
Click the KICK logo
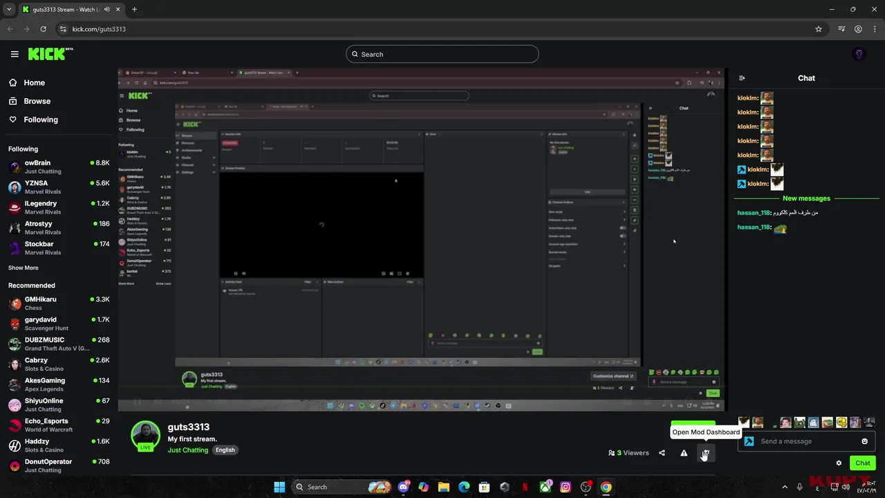[x=50, y=54]
